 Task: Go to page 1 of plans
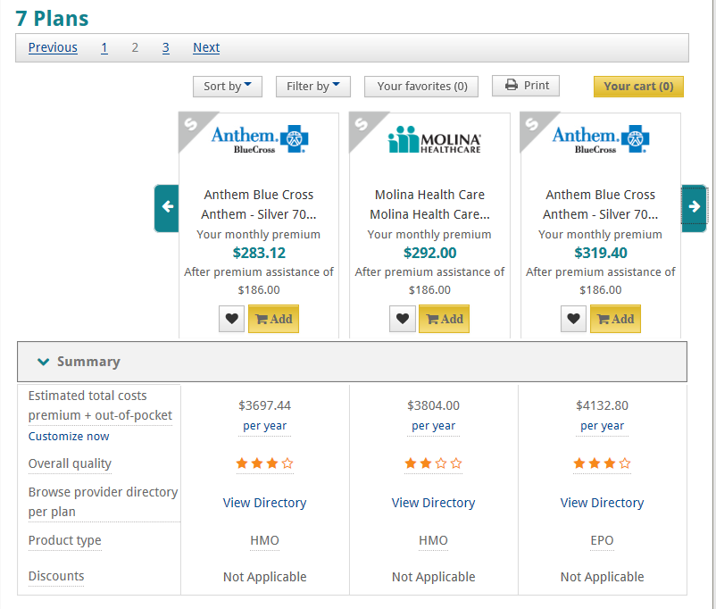(104, 47)
